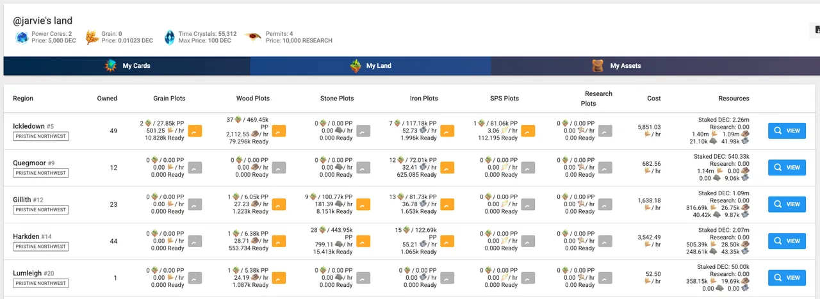Image resolution: width=820 pixels, height=299 pixels.
Task: Click the Permits eye icon
Action: [254, 37]
